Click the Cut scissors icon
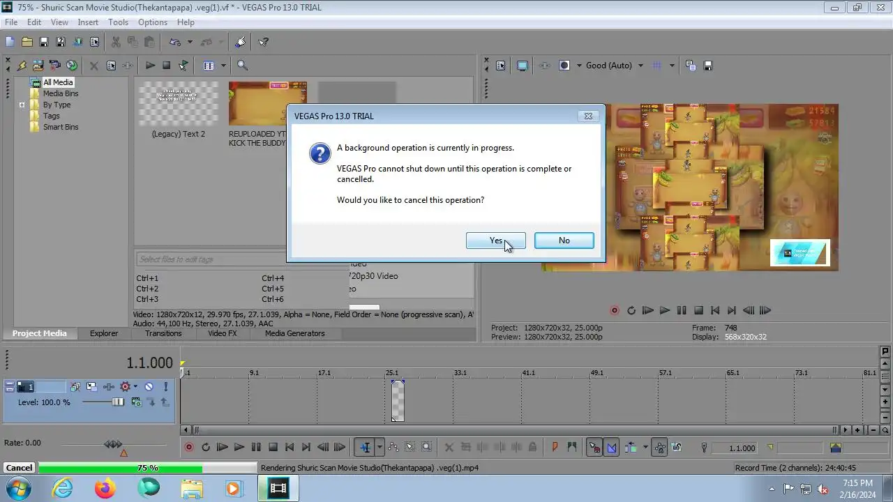Image resolution: width=893 pixels, height=502 pixels. [116, 42]
